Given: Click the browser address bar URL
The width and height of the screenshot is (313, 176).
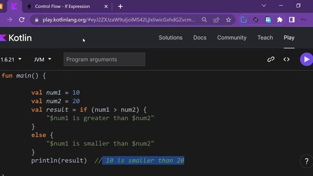Looking at the screenshot, I should click(x=119, y=20).
